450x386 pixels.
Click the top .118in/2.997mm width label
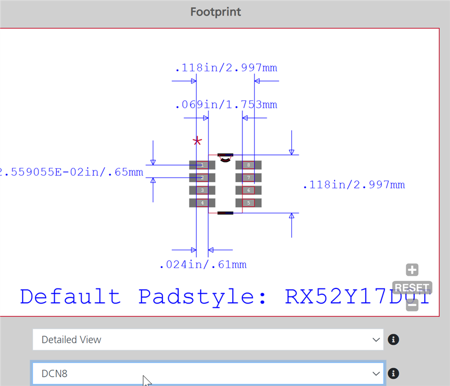(226, 68)
